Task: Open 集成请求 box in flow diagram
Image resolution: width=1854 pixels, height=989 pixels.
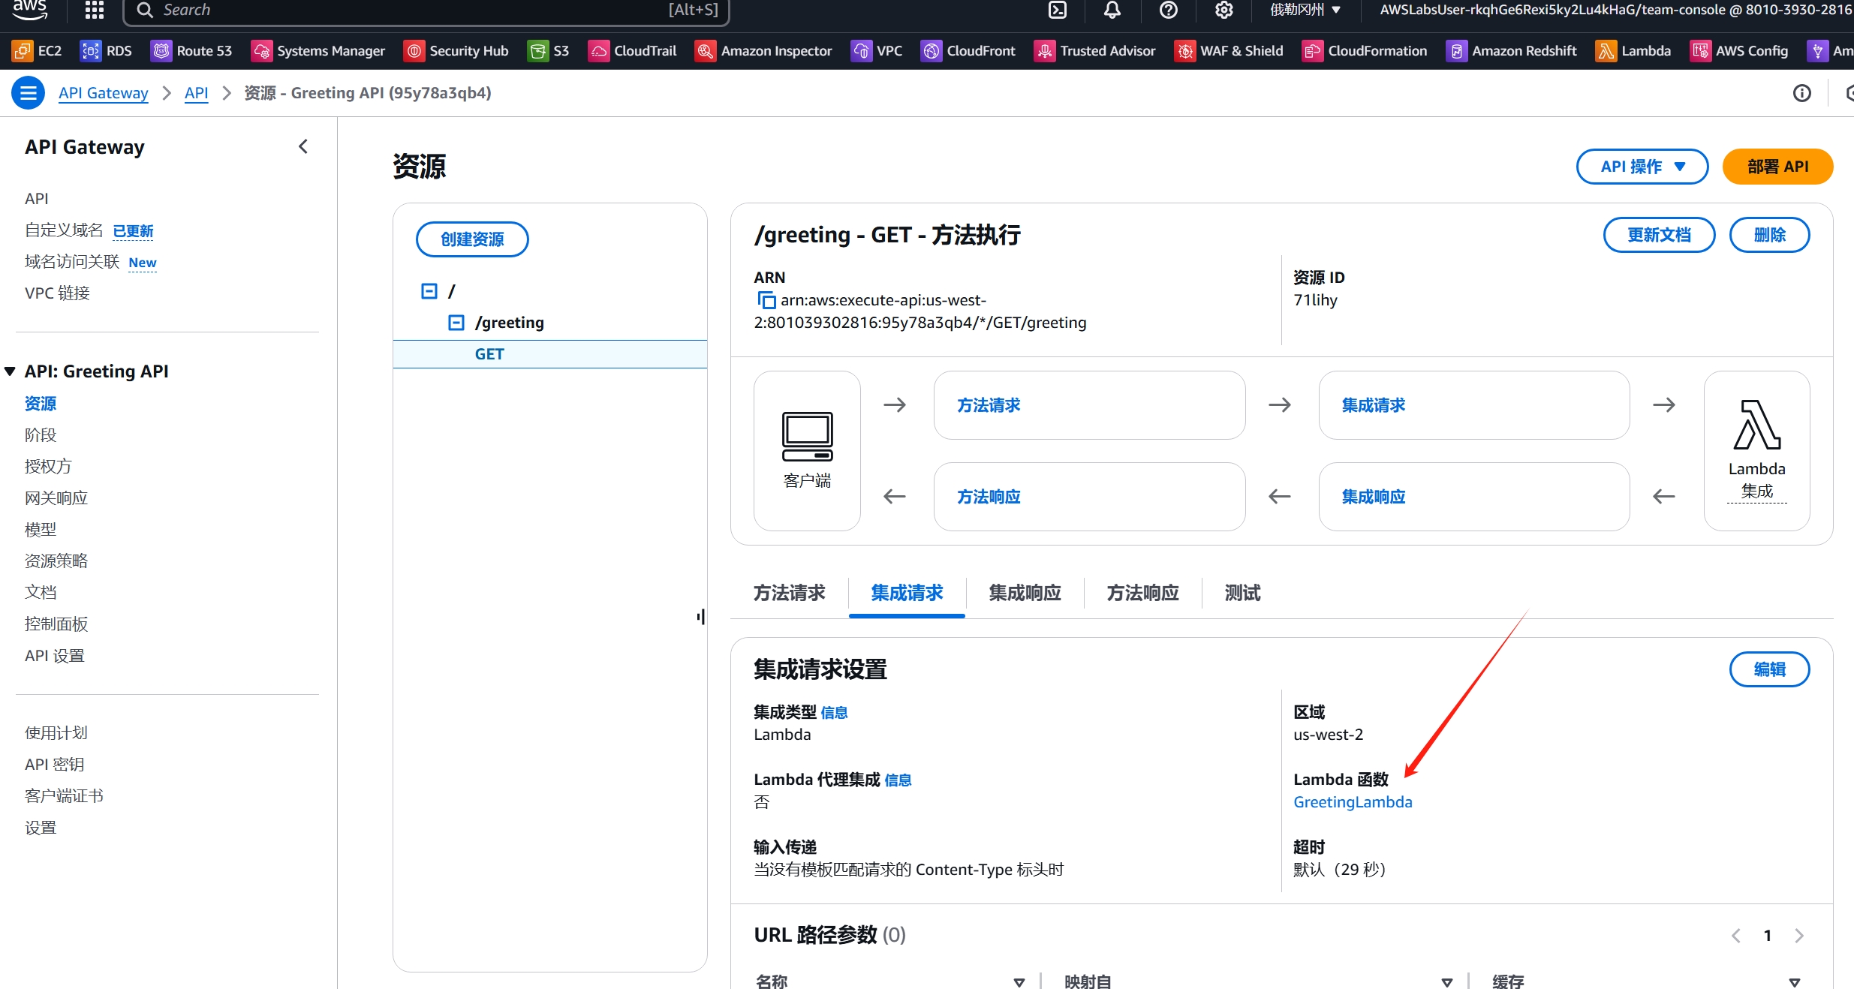Action: tap(1474, 405)
